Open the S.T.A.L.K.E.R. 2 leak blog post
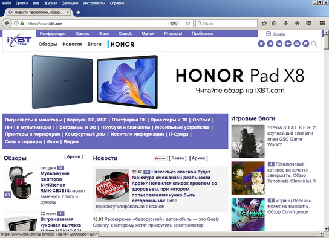The height and width of the screenshot is (238, 329). (292, 136)
